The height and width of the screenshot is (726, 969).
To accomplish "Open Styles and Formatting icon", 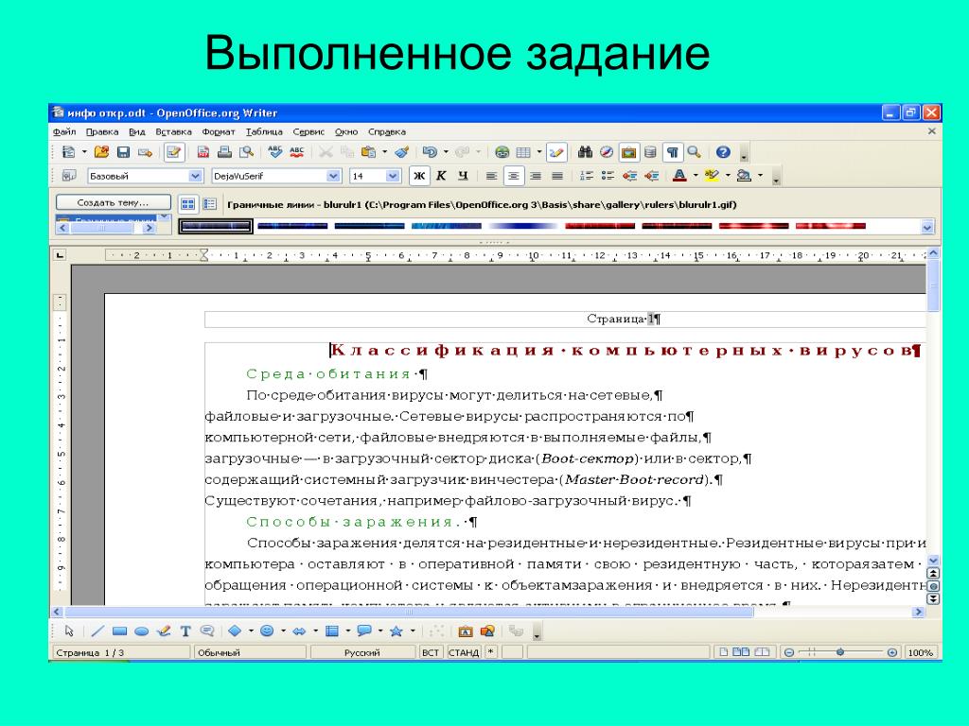I will click(x=69, y=176).
